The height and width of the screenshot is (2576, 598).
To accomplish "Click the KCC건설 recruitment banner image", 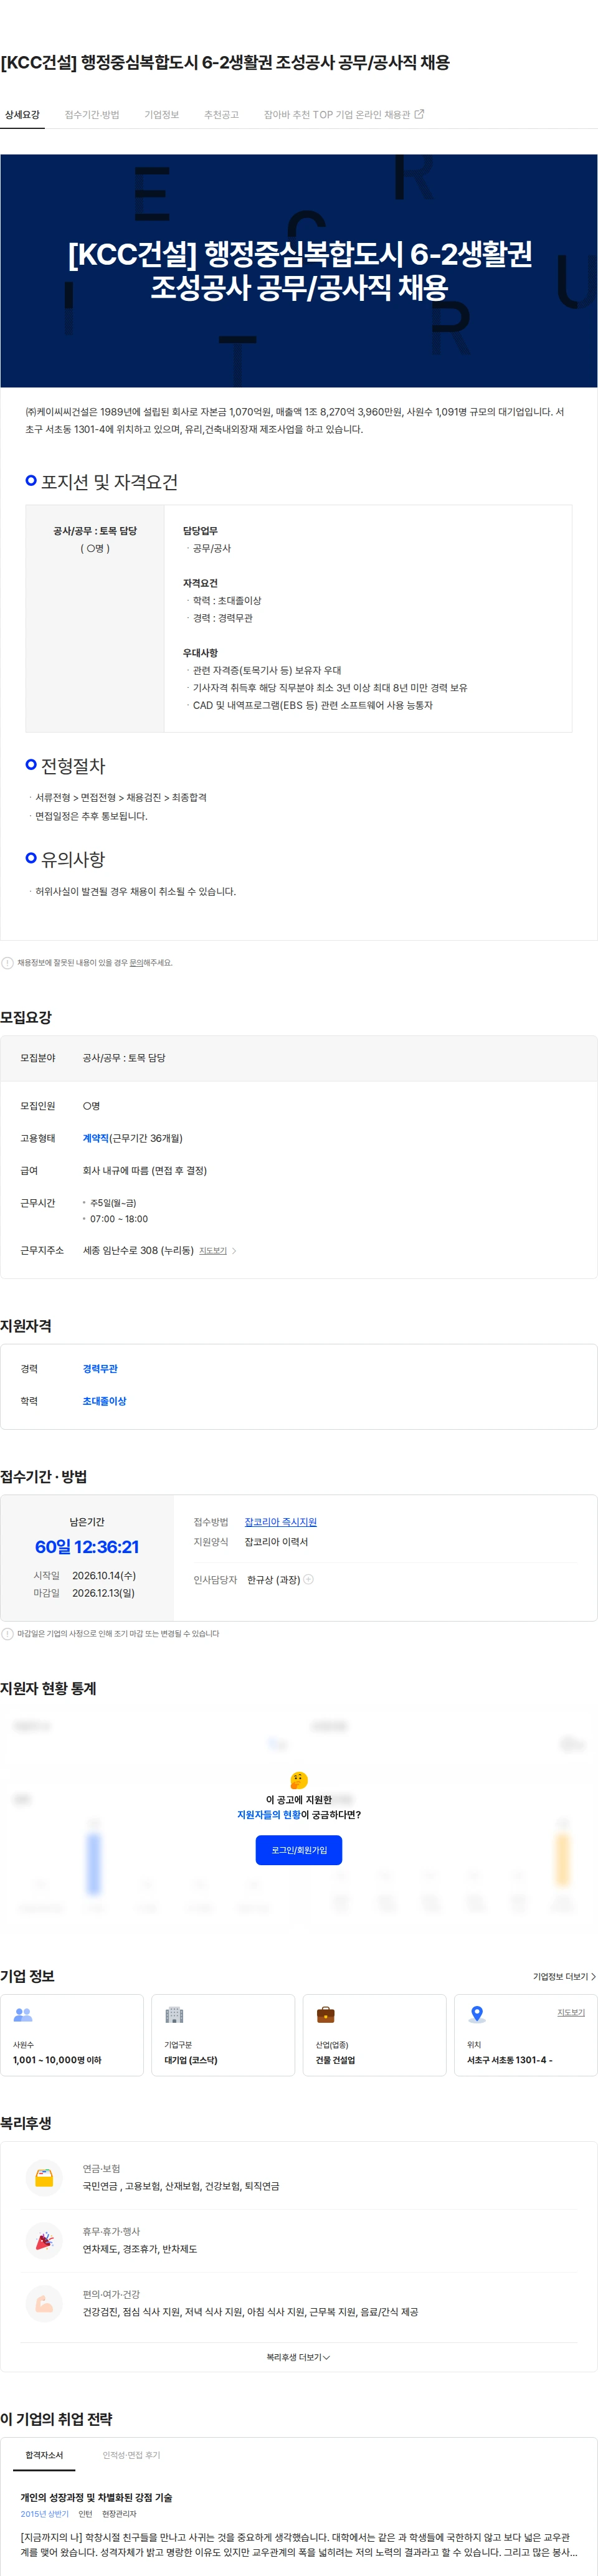I will coord(299,271).
